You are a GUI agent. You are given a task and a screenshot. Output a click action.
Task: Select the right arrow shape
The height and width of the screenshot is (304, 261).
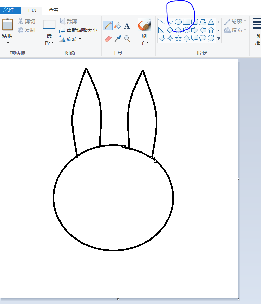[195, 30]
